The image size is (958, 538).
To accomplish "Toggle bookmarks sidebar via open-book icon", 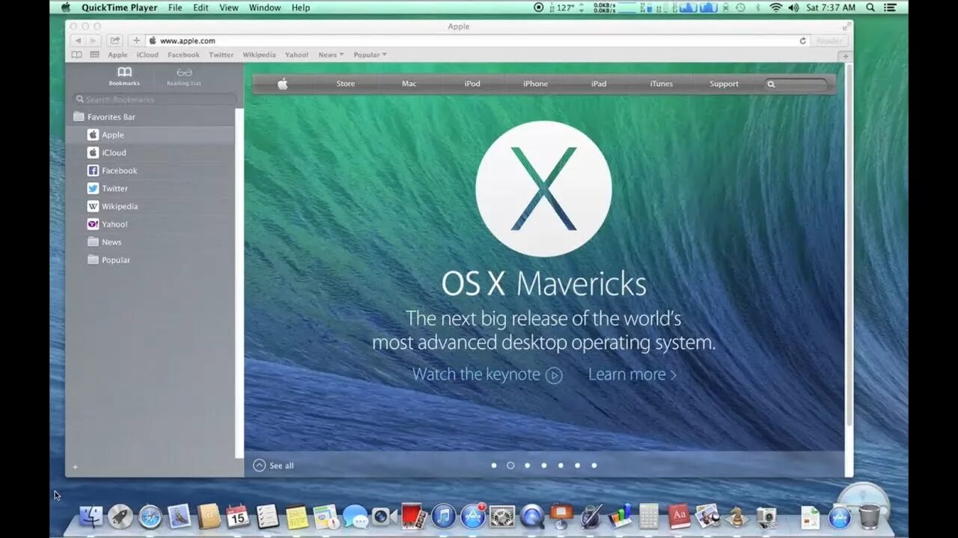I will coord(76,55).
